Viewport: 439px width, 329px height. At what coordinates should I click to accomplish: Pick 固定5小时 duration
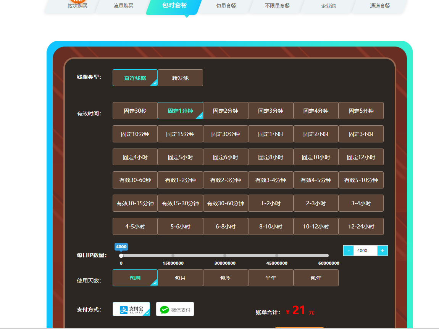(180, 157)
